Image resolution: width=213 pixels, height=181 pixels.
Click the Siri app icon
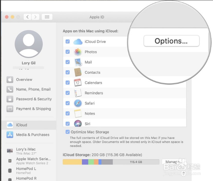[78, 123]
